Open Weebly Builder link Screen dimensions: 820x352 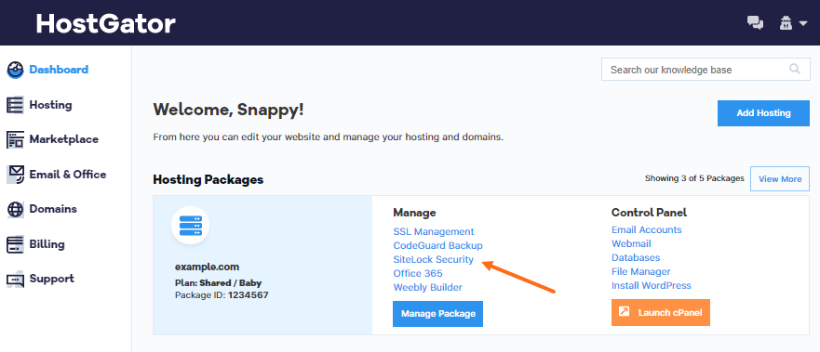click(428, 287)
